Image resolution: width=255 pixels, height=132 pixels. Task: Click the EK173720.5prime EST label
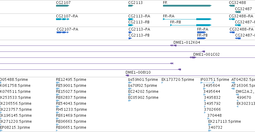(178, 80)
